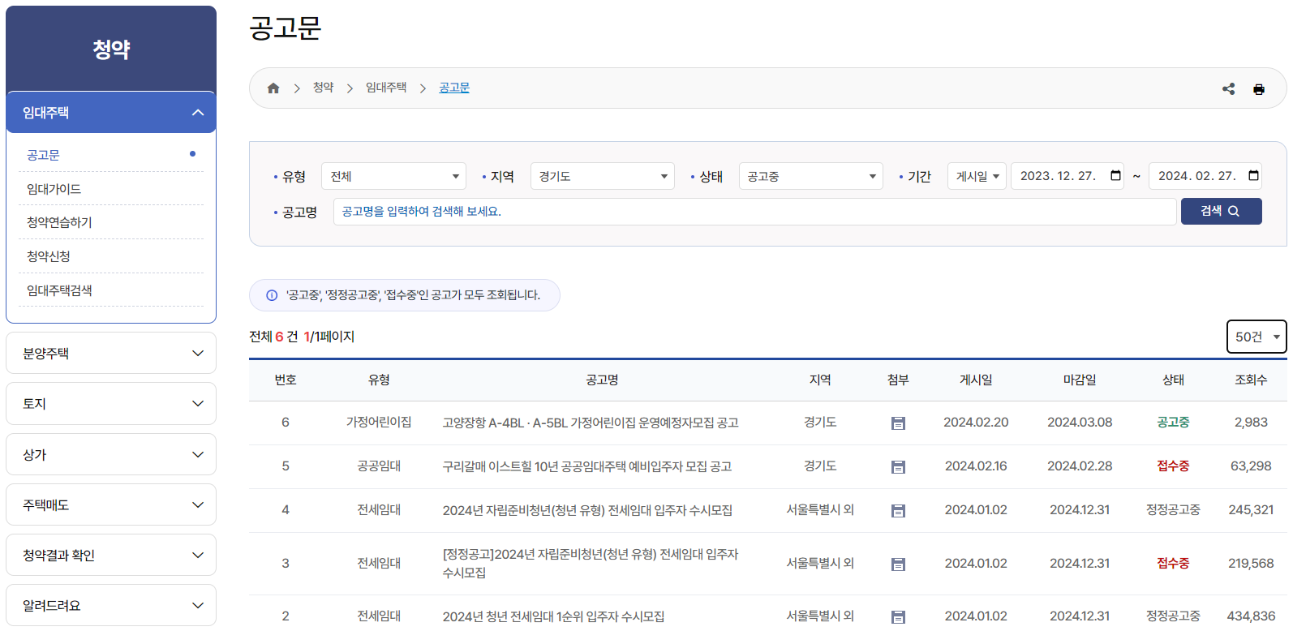Click the deadline 2024.02.28
Image resolution: width=1293 pixels, height=631 pixels.
[x=1080, y=466]
